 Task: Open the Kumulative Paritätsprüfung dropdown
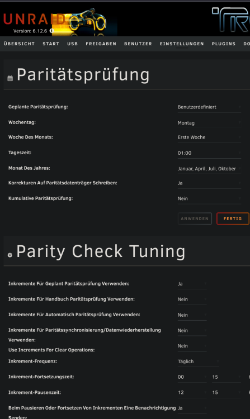coord(209,198)
